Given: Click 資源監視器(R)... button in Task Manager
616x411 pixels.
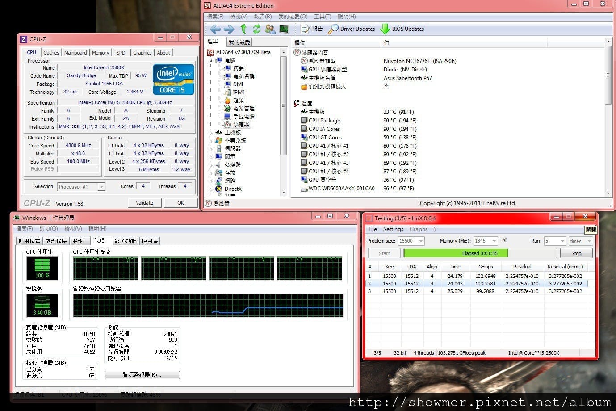Looking at the screenshot, I should click(142, 375).
